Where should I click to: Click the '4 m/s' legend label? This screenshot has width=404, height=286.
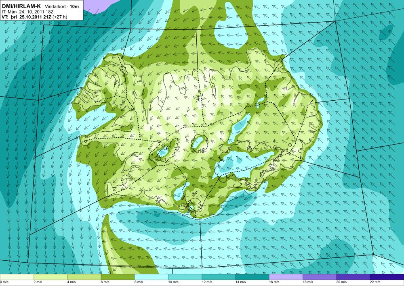click(x=72, y=282)
